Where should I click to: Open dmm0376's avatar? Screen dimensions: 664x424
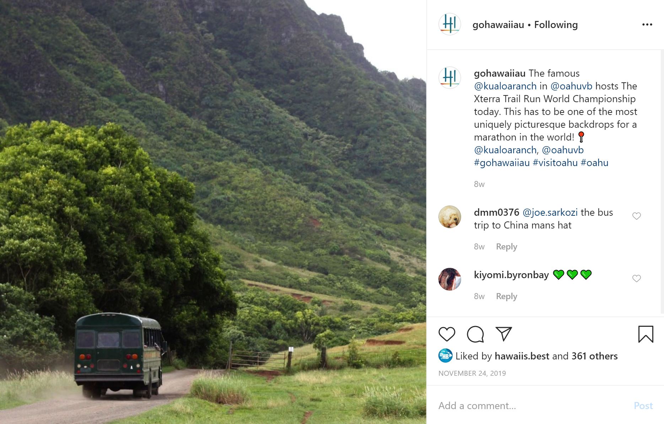pyautogui.click(x=450, y=217)
